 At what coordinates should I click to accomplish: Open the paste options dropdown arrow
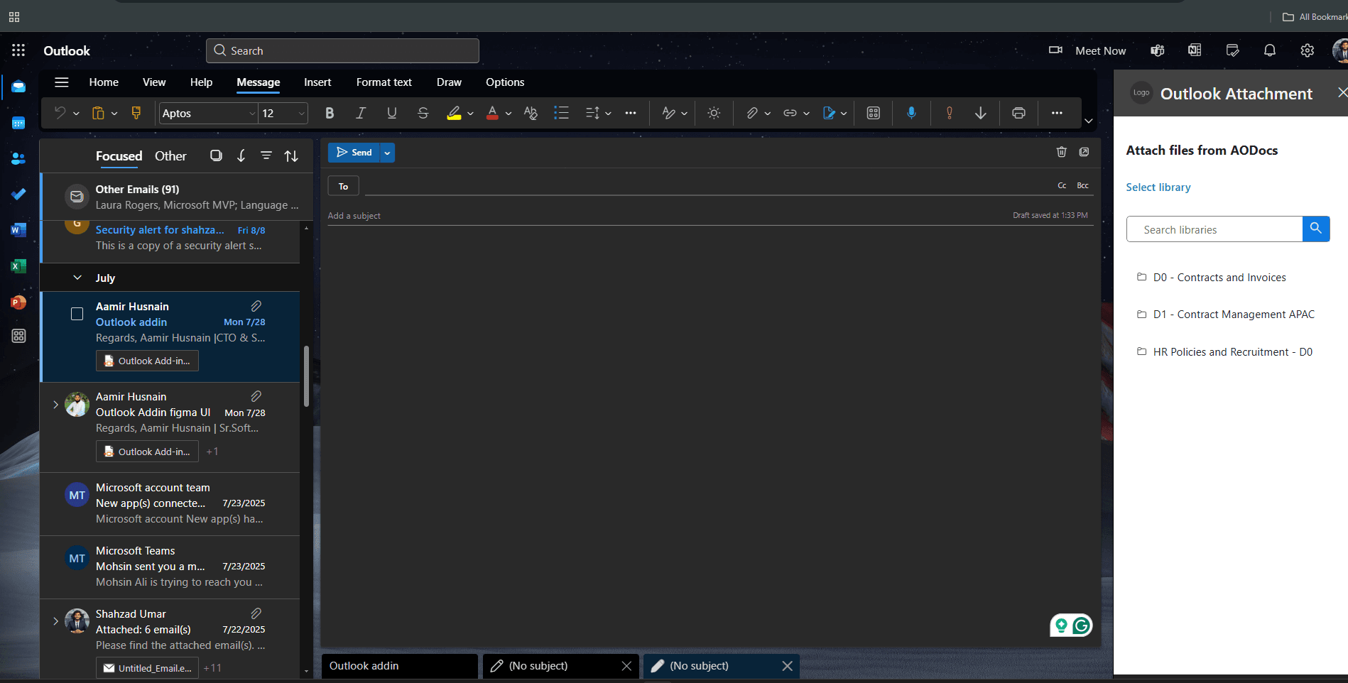click(x=114, y=114)
